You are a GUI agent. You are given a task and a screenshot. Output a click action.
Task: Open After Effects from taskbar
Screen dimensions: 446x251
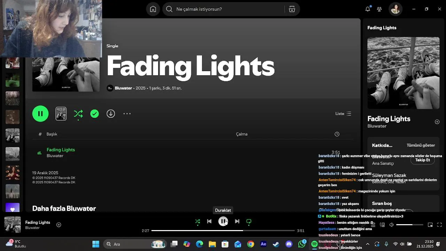point(263,244)
